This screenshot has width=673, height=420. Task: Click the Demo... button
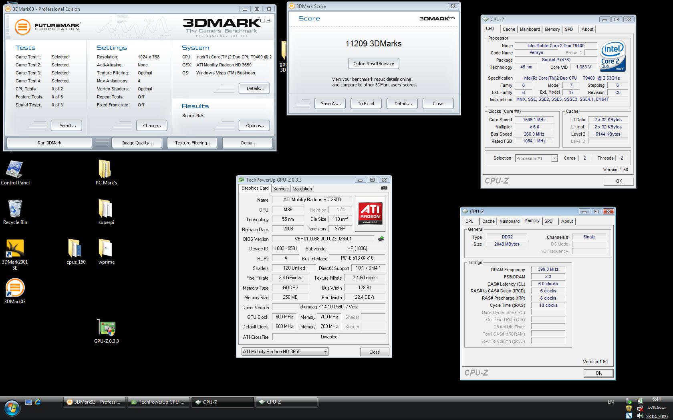pos(248,143)
